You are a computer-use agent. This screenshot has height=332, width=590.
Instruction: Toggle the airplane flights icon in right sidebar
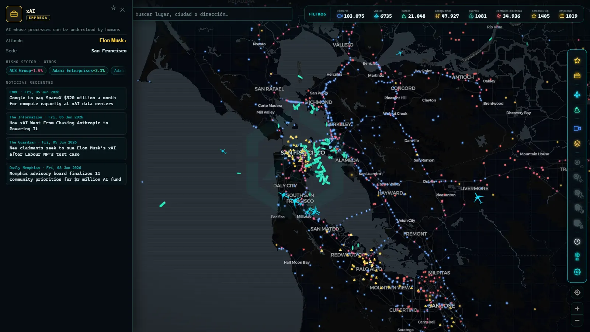[x=577, y=95]
